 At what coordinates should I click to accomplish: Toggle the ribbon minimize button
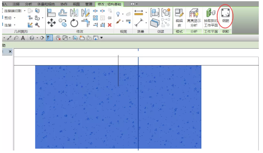132,4
